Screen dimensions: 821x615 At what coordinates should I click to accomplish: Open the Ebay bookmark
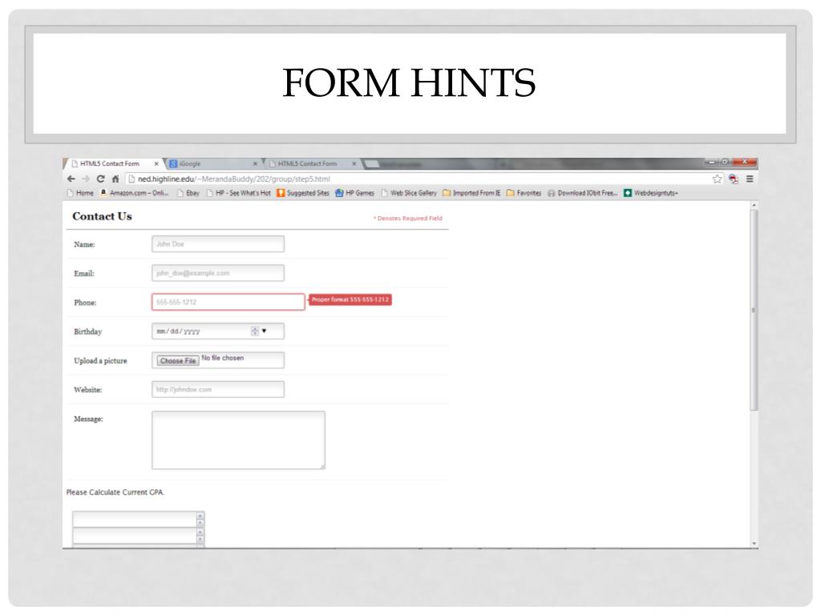pyautogui.click(x=188, y=193)
